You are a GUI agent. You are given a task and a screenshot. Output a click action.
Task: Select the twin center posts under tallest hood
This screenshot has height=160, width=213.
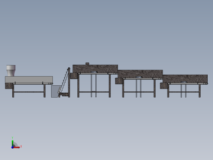point(94,86)
